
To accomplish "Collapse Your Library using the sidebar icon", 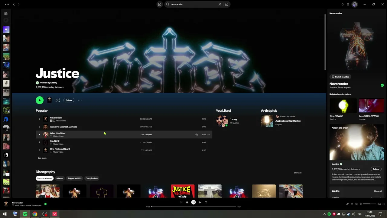I will (6, 14).
